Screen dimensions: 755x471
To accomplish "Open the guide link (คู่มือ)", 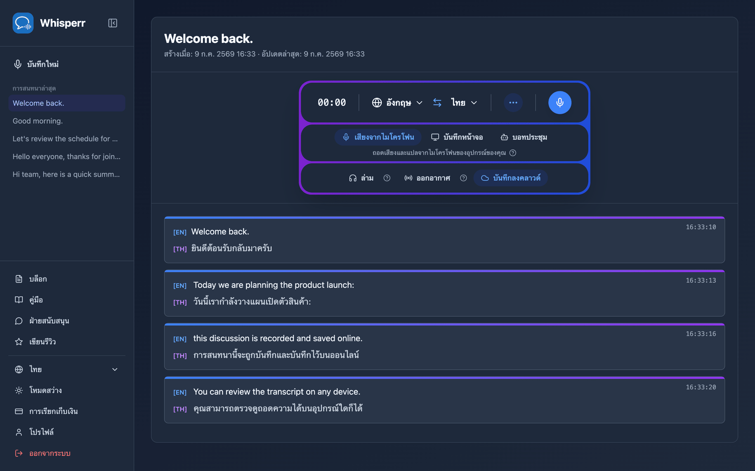I will tap(67, 300).
